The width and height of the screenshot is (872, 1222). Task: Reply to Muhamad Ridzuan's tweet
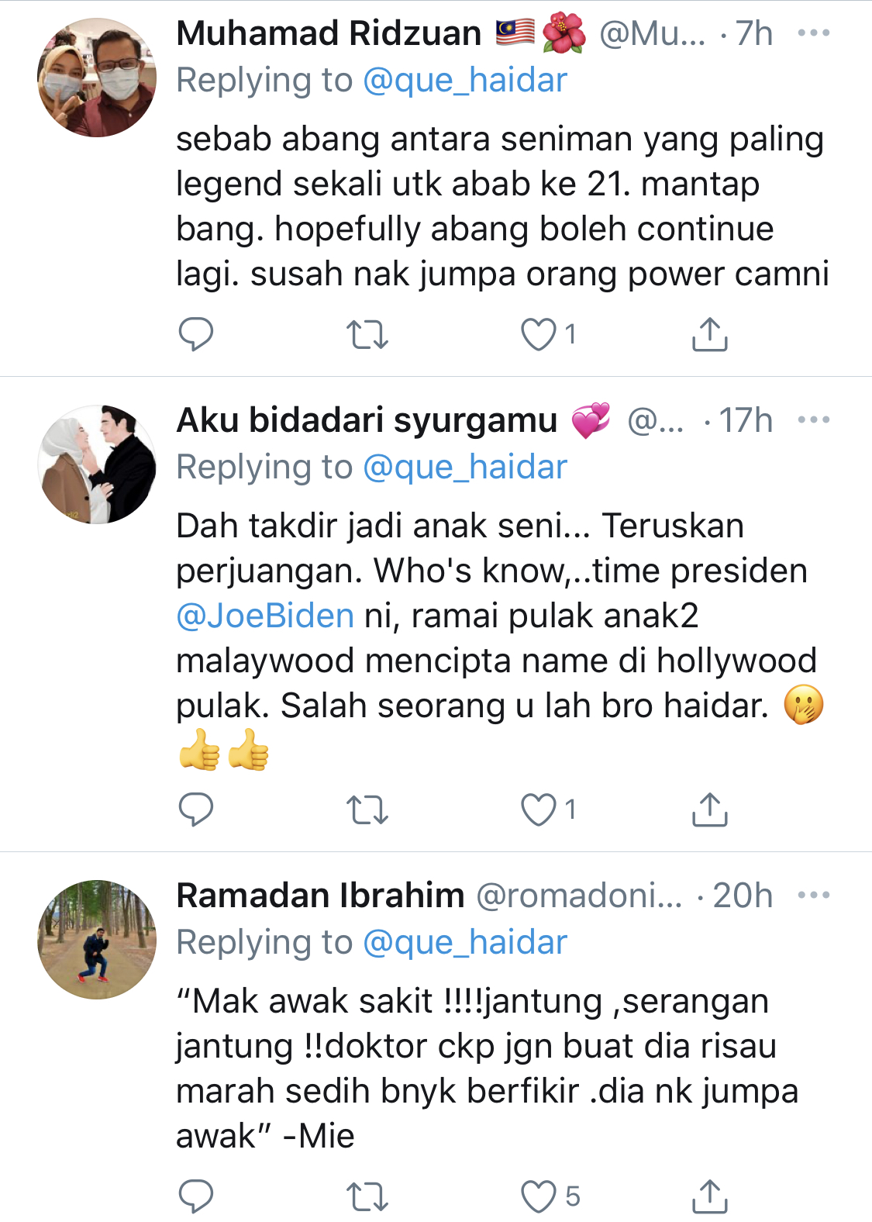tap(195, 334)
